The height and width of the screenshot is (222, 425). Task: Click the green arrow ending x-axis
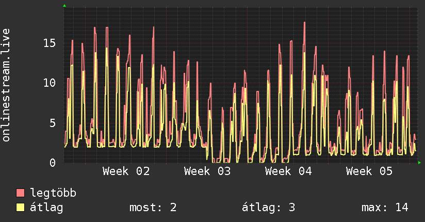click(419, 163)
